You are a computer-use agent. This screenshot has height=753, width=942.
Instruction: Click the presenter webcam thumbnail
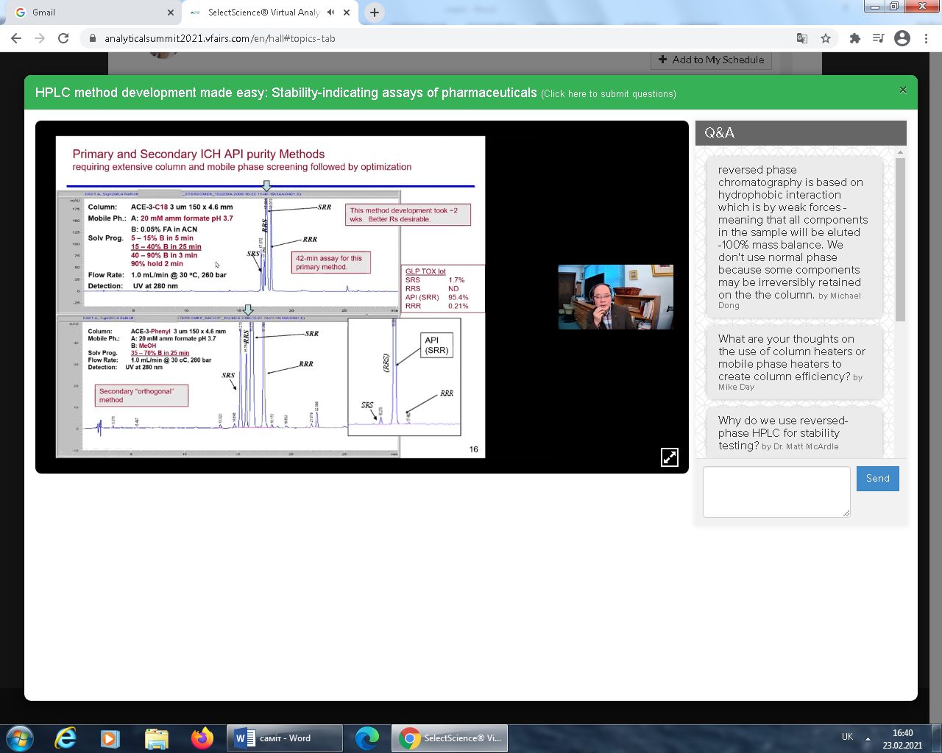(615, 297)
